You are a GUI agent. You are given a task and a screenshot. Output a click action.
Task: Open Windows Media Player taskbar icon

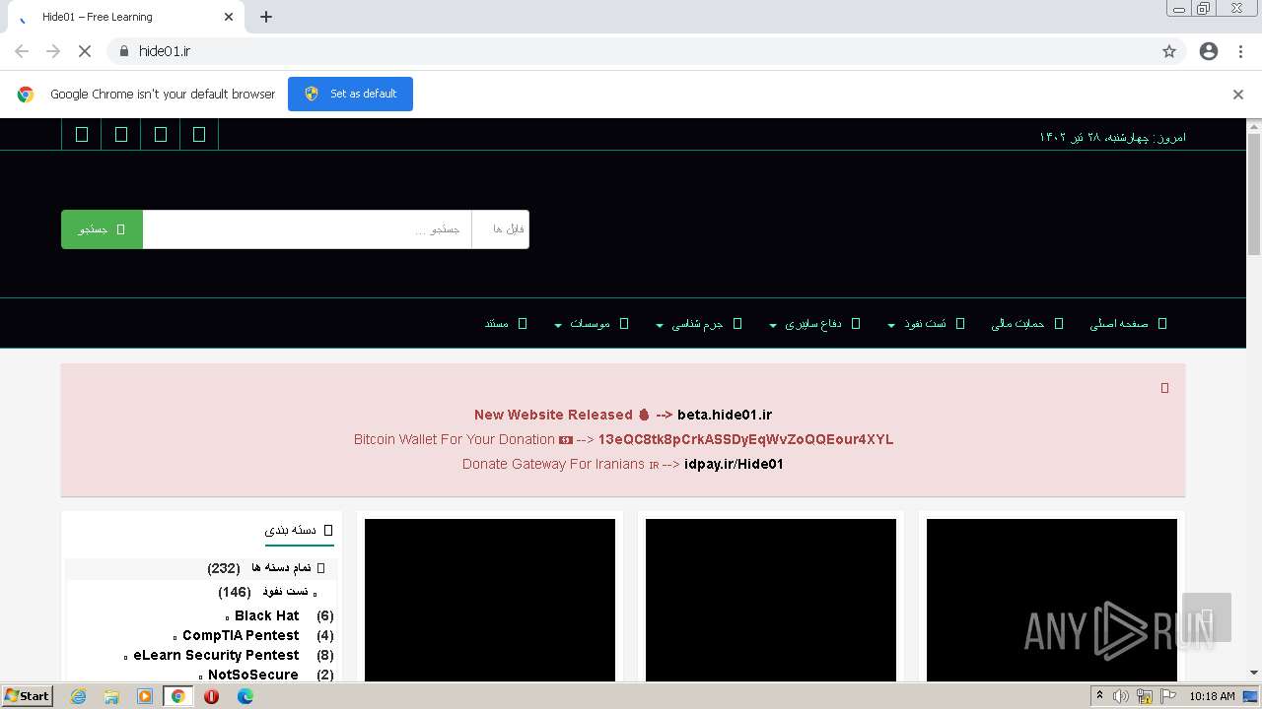[145, 696]
